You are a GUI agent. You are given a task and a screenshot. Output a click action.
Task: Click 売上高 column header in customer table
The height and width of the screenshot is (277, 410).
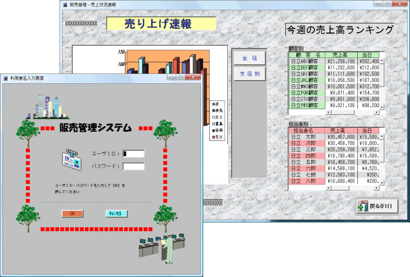click(341, 55)
